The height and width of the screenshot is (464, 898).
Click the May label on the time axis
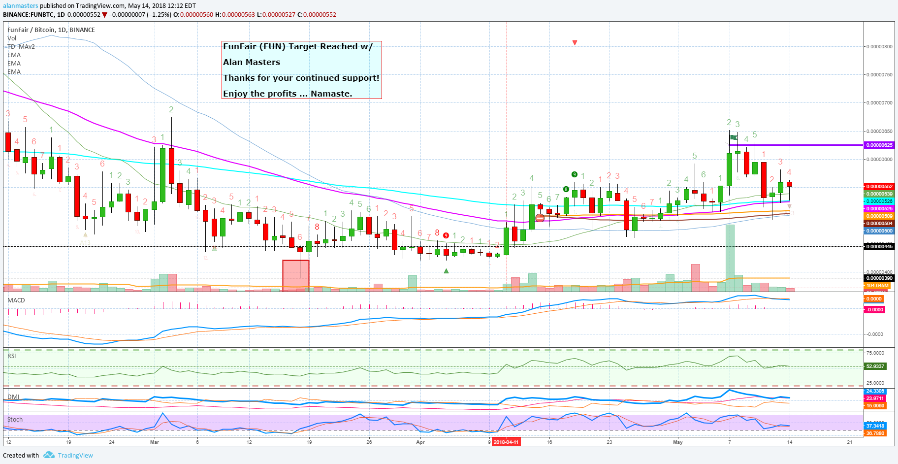tap(678, 442)
